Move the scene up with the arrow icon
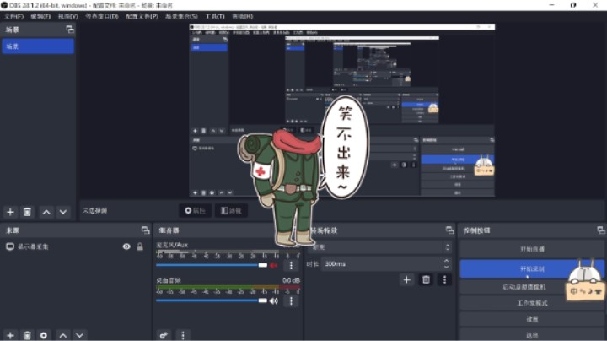Screen dimensions: 607x341 point(46,212)
